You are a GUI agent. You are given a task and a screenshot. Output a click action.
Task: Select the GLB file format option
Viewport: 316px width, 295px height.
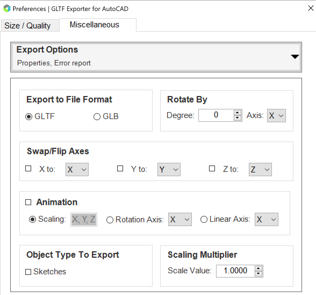click(97, 117)
